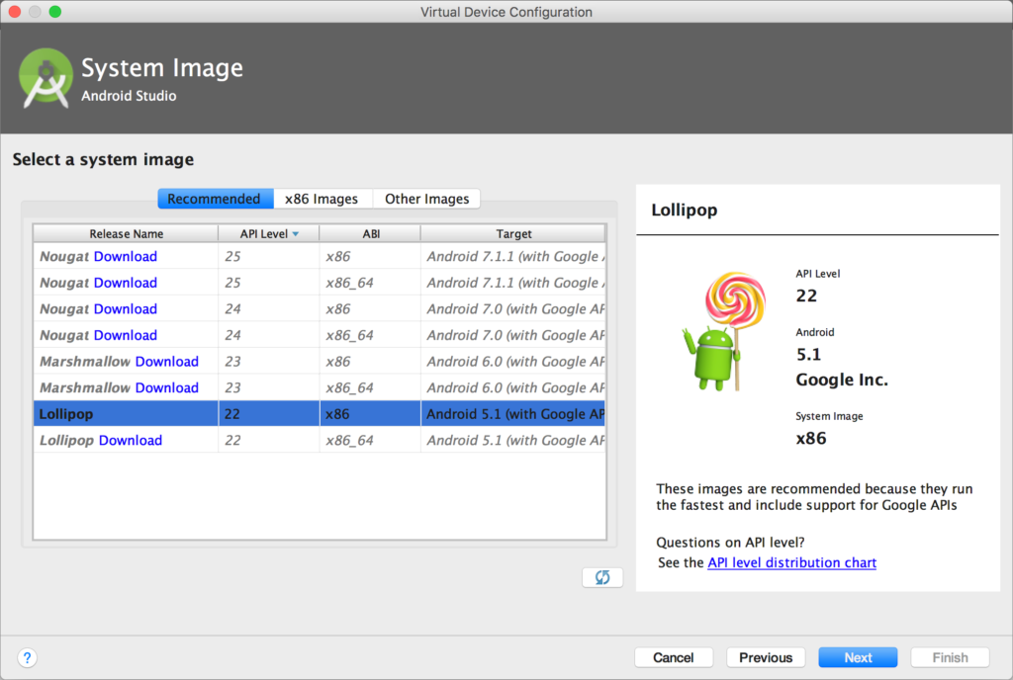Click the x86 ABI cell in the selected Lollipop row

tap(370, 413)
